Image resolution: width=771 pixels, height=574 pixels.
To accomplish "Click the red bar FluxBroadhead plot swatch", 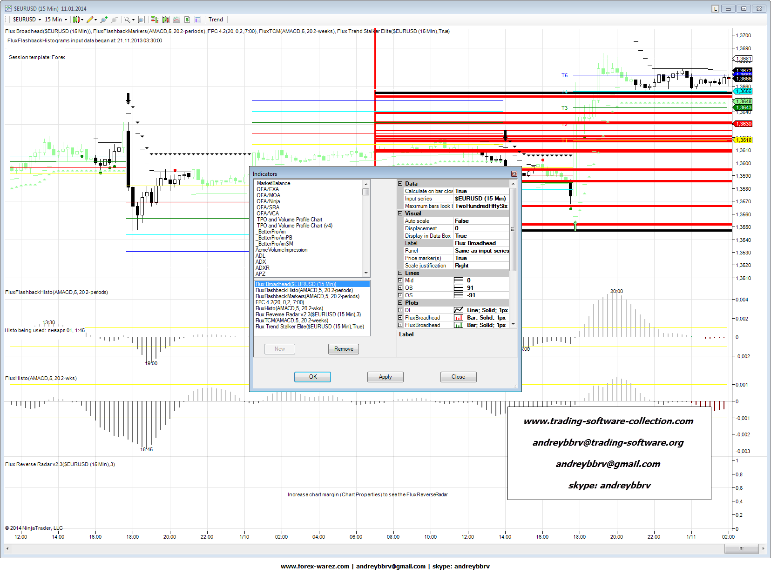I will coord(459,318).
